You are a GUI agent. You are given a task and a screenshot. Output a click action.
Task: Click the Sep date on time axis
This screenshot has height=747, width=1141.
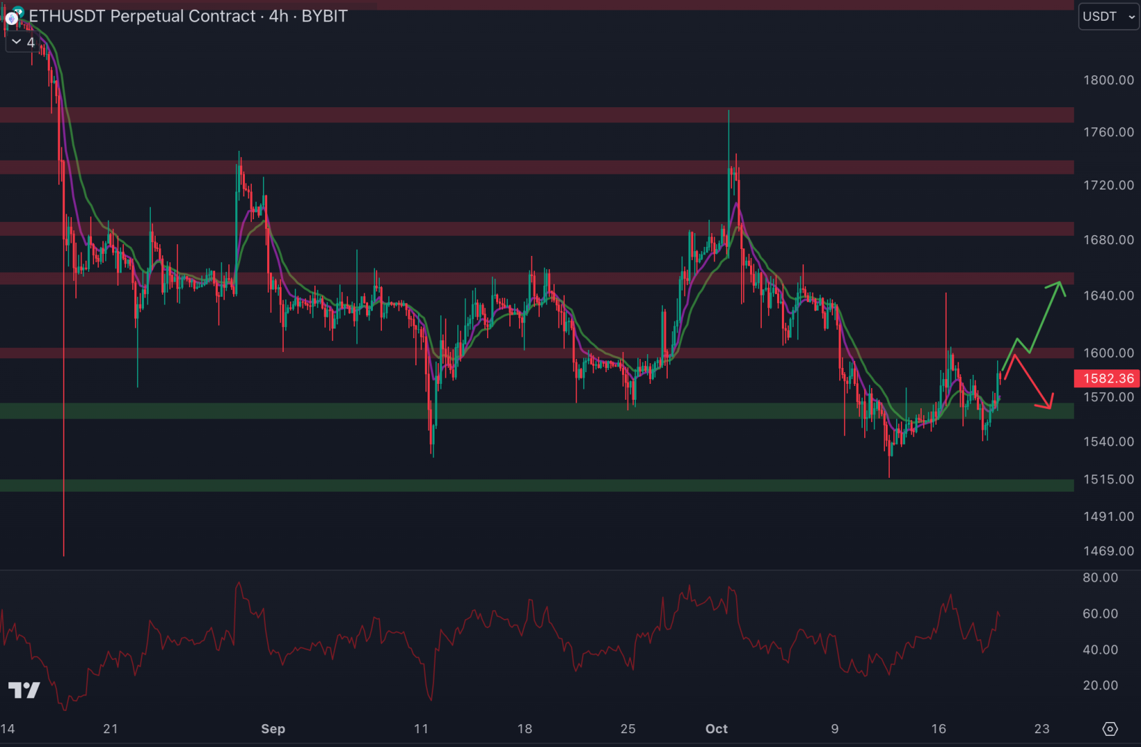pyautogui.click(x=273, y=729)
